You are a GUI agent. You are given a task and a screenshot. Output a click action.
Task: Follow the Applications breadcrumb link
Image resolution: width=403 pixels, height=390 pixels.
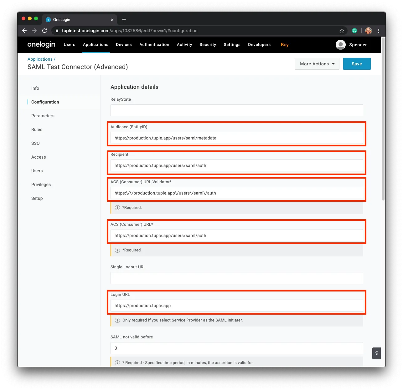pyautogui.click(x=40, y=59)
